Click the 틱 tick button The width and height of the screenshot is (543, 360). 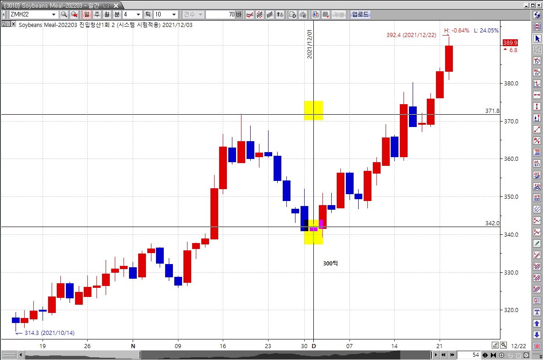pyautogui.click(x=148, y=15)
